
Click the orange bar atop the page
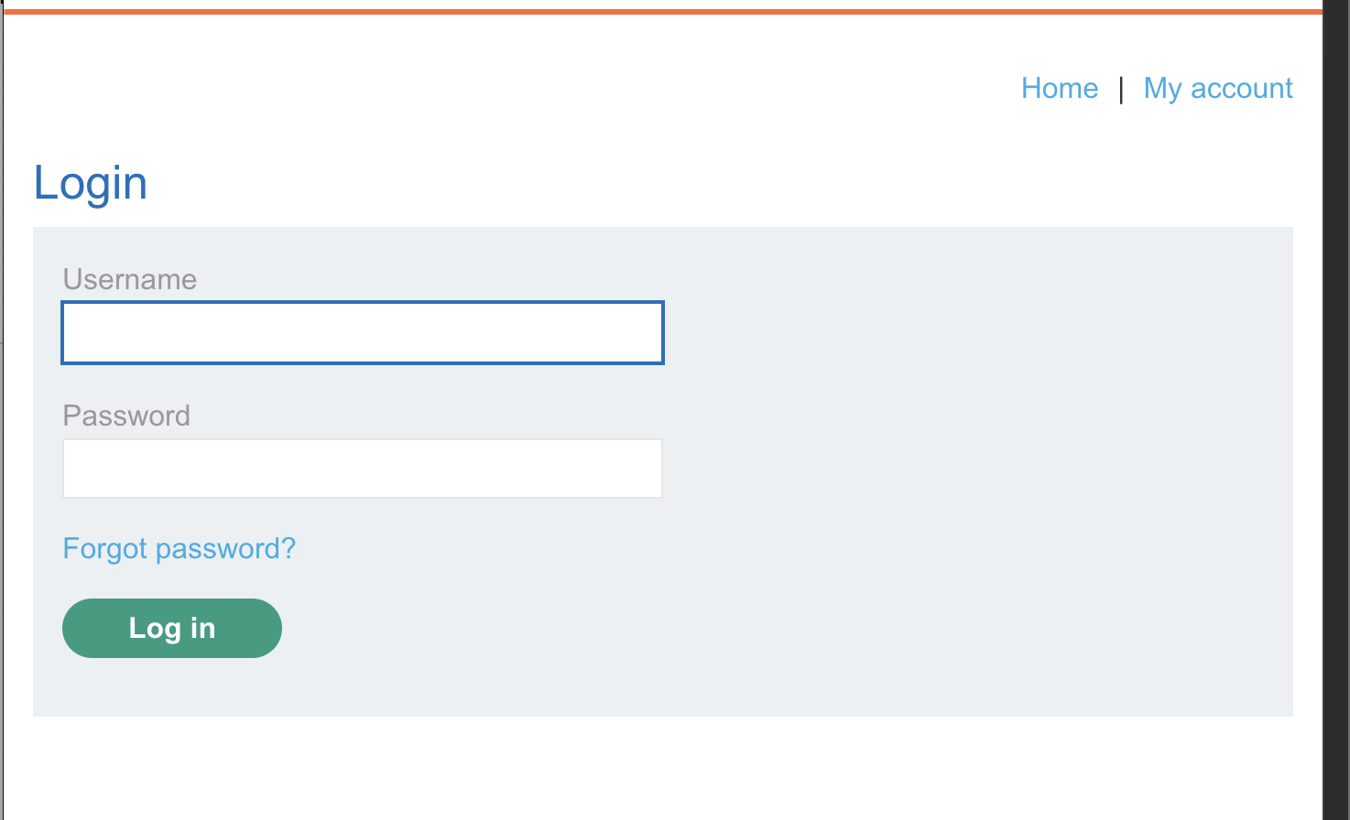point(663,12)
